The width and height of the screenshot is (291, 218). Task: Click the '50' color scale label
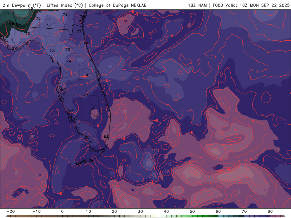tap(192, 211)
